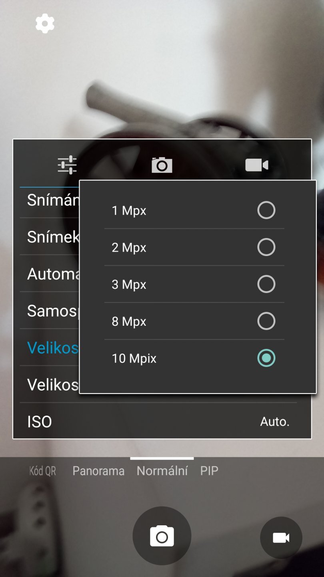
Task: Open video settings camcorder tab
Action: click(256, 165)
